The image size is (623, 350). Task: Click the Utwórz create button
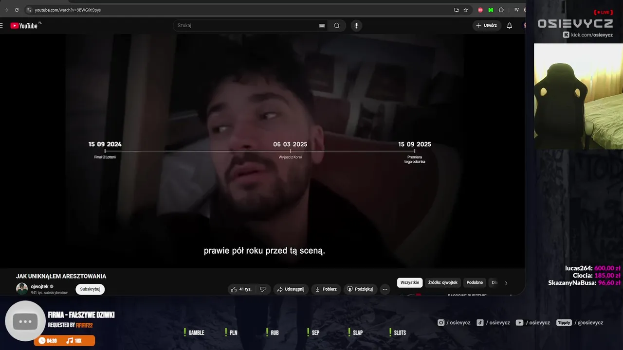point(487,26)
